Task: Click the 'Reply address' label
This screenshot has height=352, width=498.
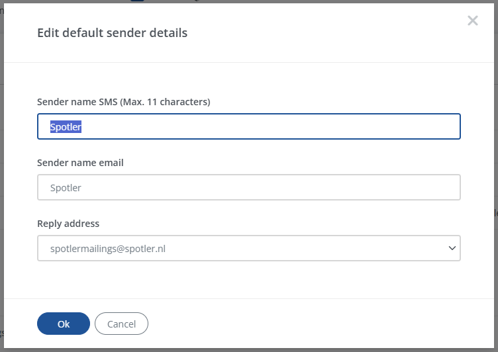Action: tap(68, 224)
